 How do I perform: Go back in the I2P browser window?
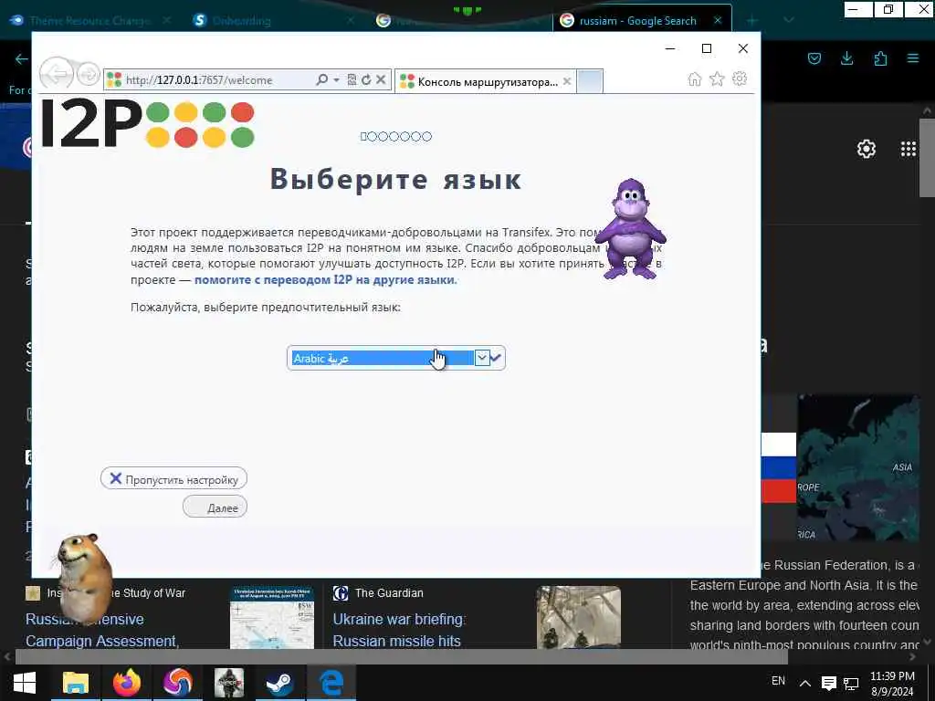56,75
